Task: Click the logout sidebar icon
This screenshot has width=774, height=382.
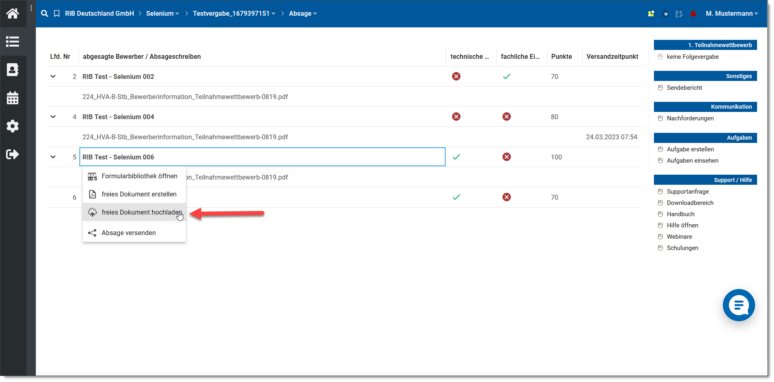Action: pos(12,154)
